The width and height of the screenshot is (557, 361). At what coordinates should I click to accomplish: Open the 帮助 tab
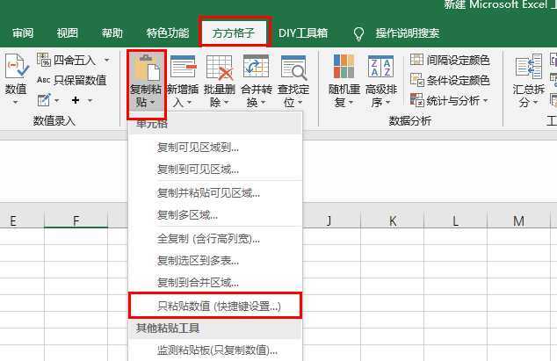tap(112, 33)
